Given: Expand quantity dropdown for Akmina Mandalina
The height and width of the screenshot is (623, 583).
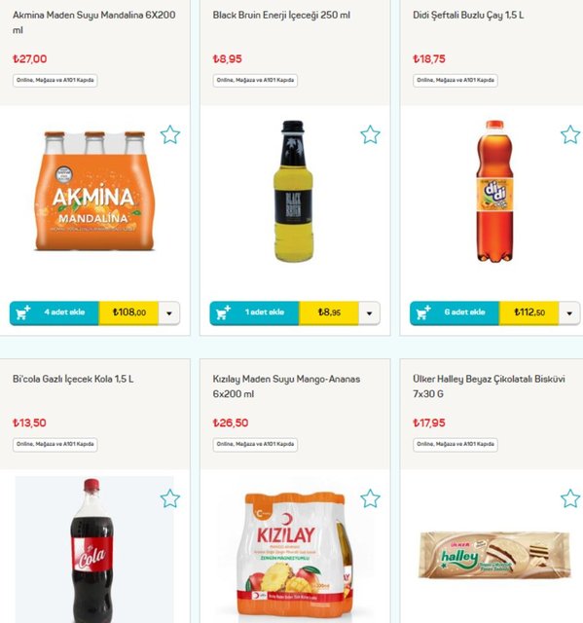Looking at the screenshot, I should click(169, 313).
